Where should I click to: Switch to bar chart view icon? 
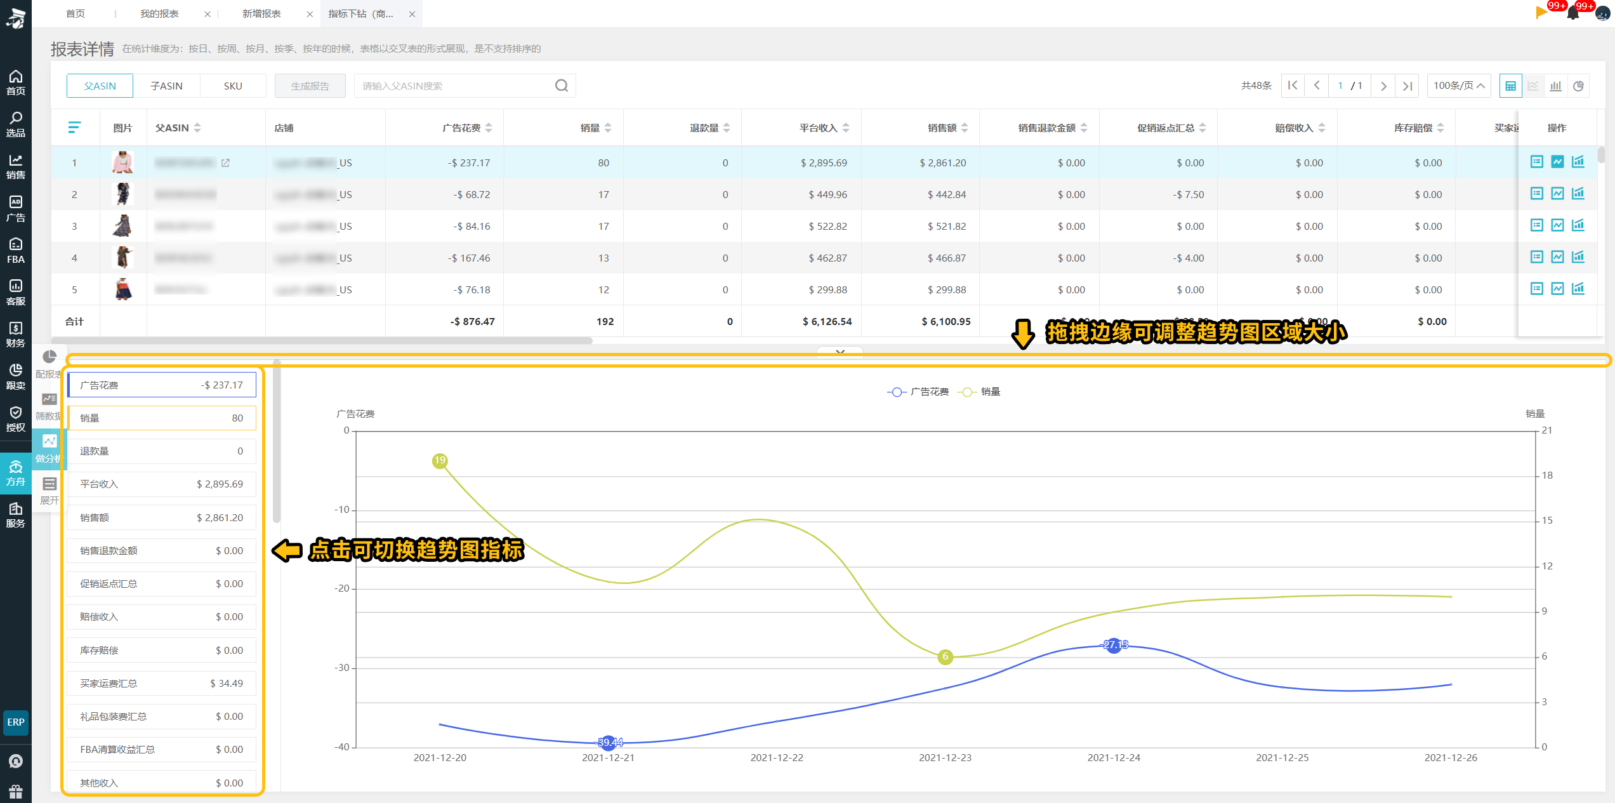click(1555, 86)
